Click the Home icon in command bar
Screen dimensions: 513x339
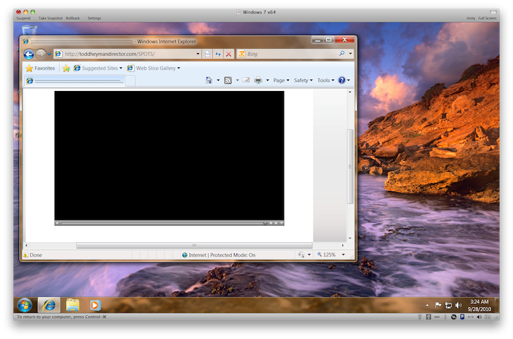(209, 80)
